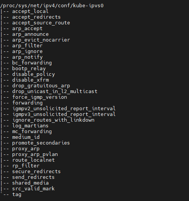The image size is (189, 201).
Task: Click drop_unicast_in_l2_multicast entry
Action: pyautogui.click(x=55, y=92)
